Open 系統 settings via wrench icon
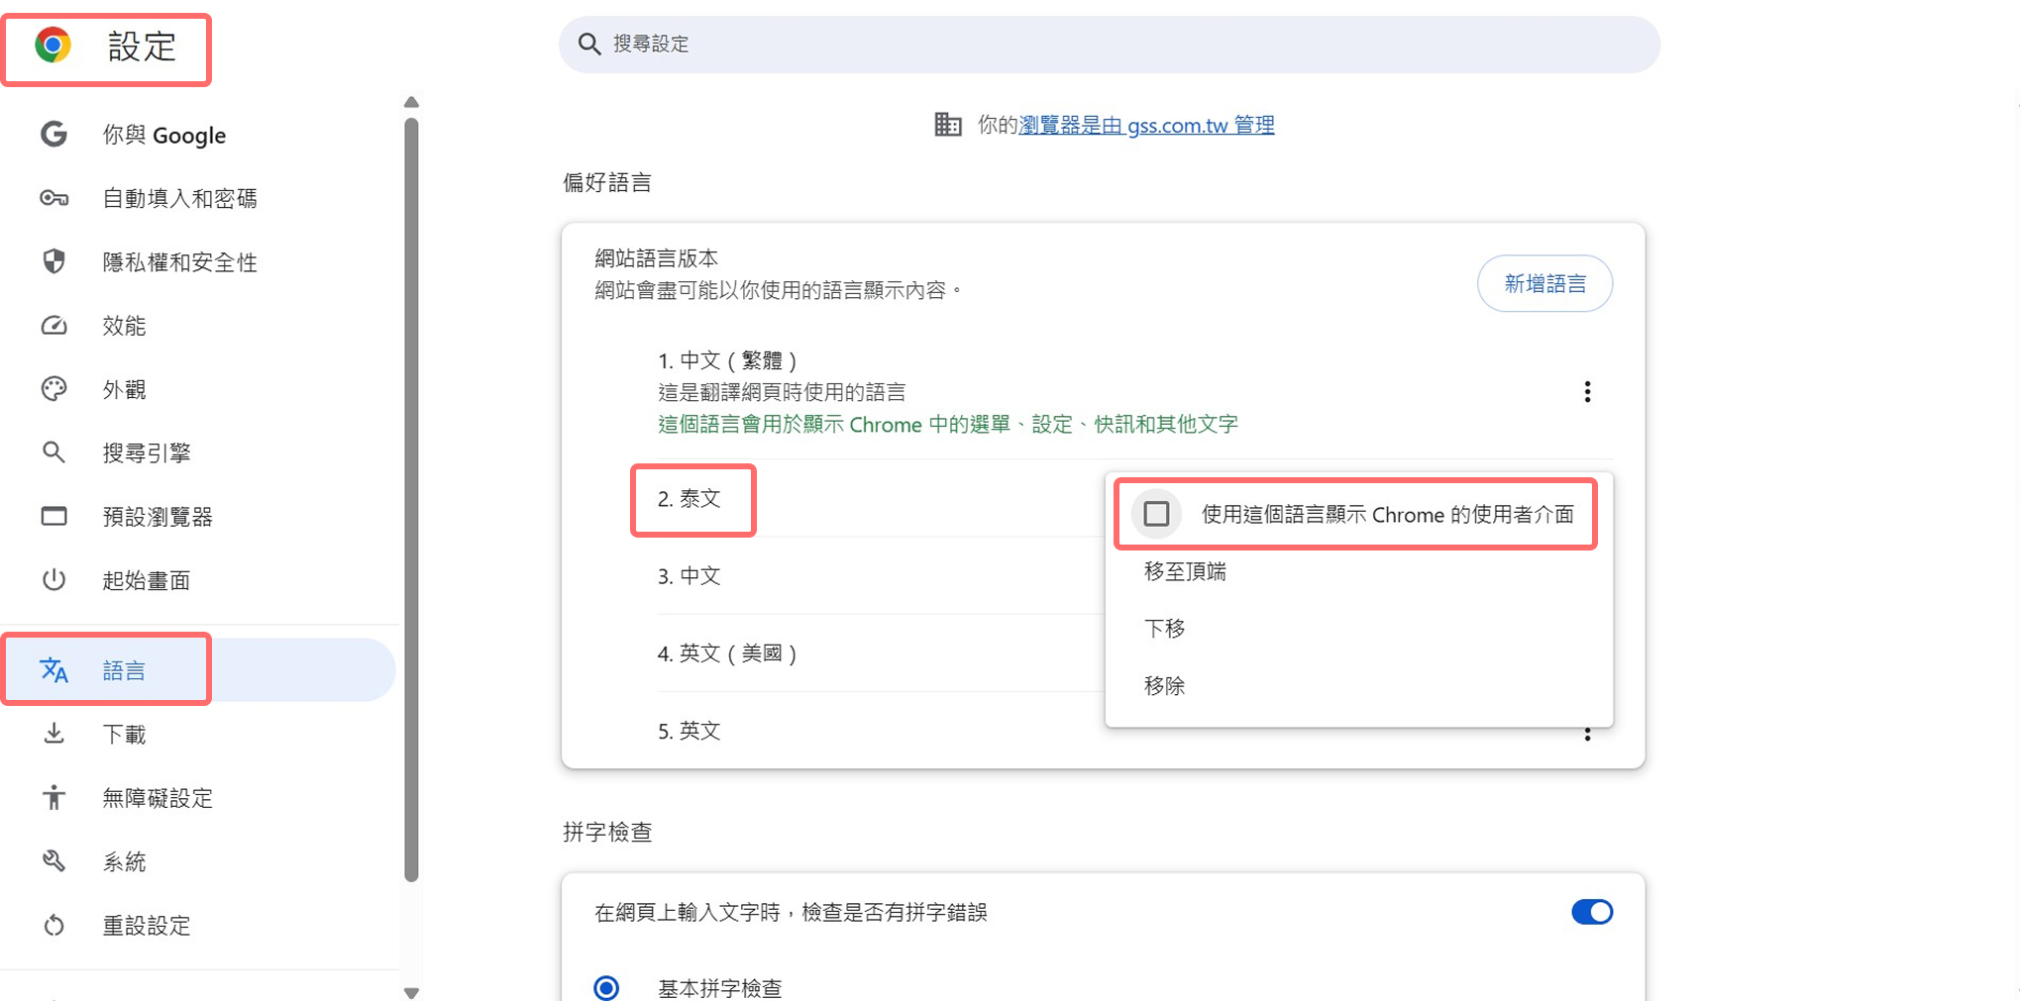Screen dimensions: 2020x1001 53,861
